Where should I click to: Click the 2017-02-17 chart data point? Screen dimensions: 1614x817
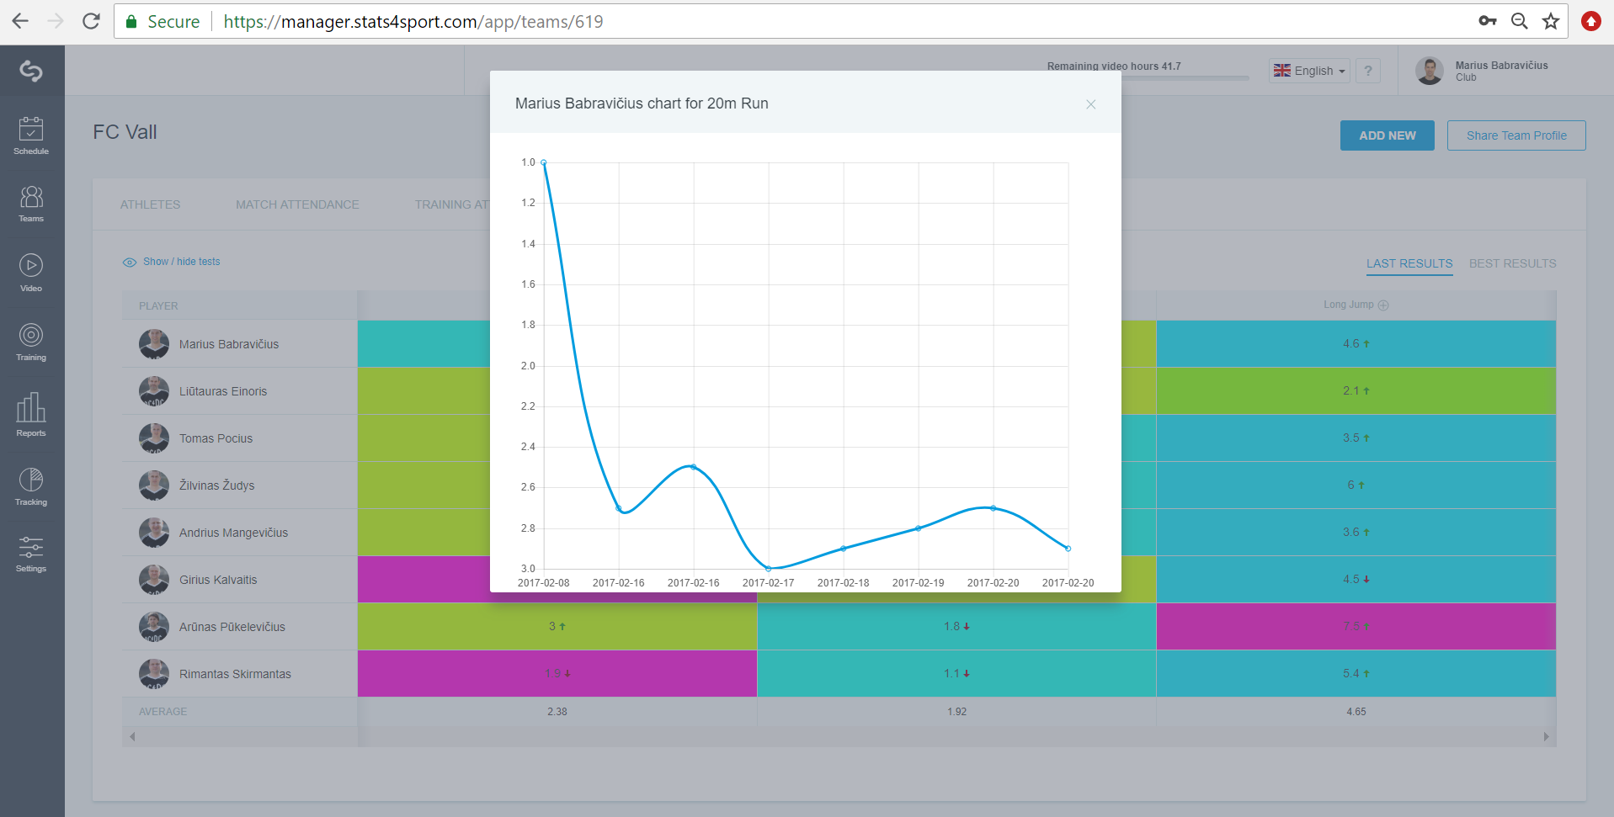(x=768, y=569)
